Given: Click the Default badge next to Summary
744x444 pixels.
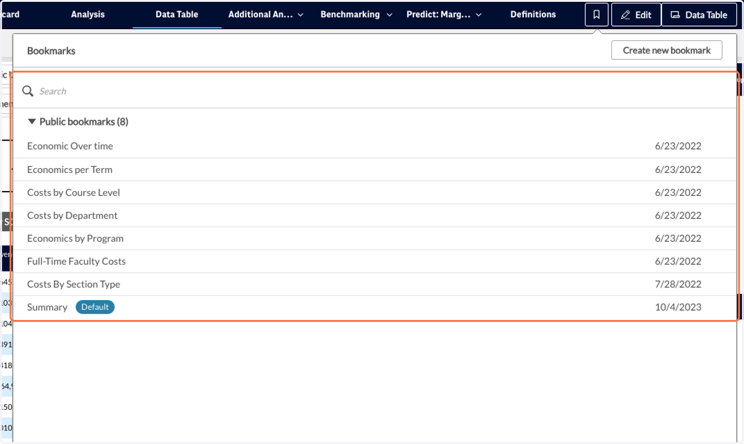Looking at the screenshot, I should (95, 307).
